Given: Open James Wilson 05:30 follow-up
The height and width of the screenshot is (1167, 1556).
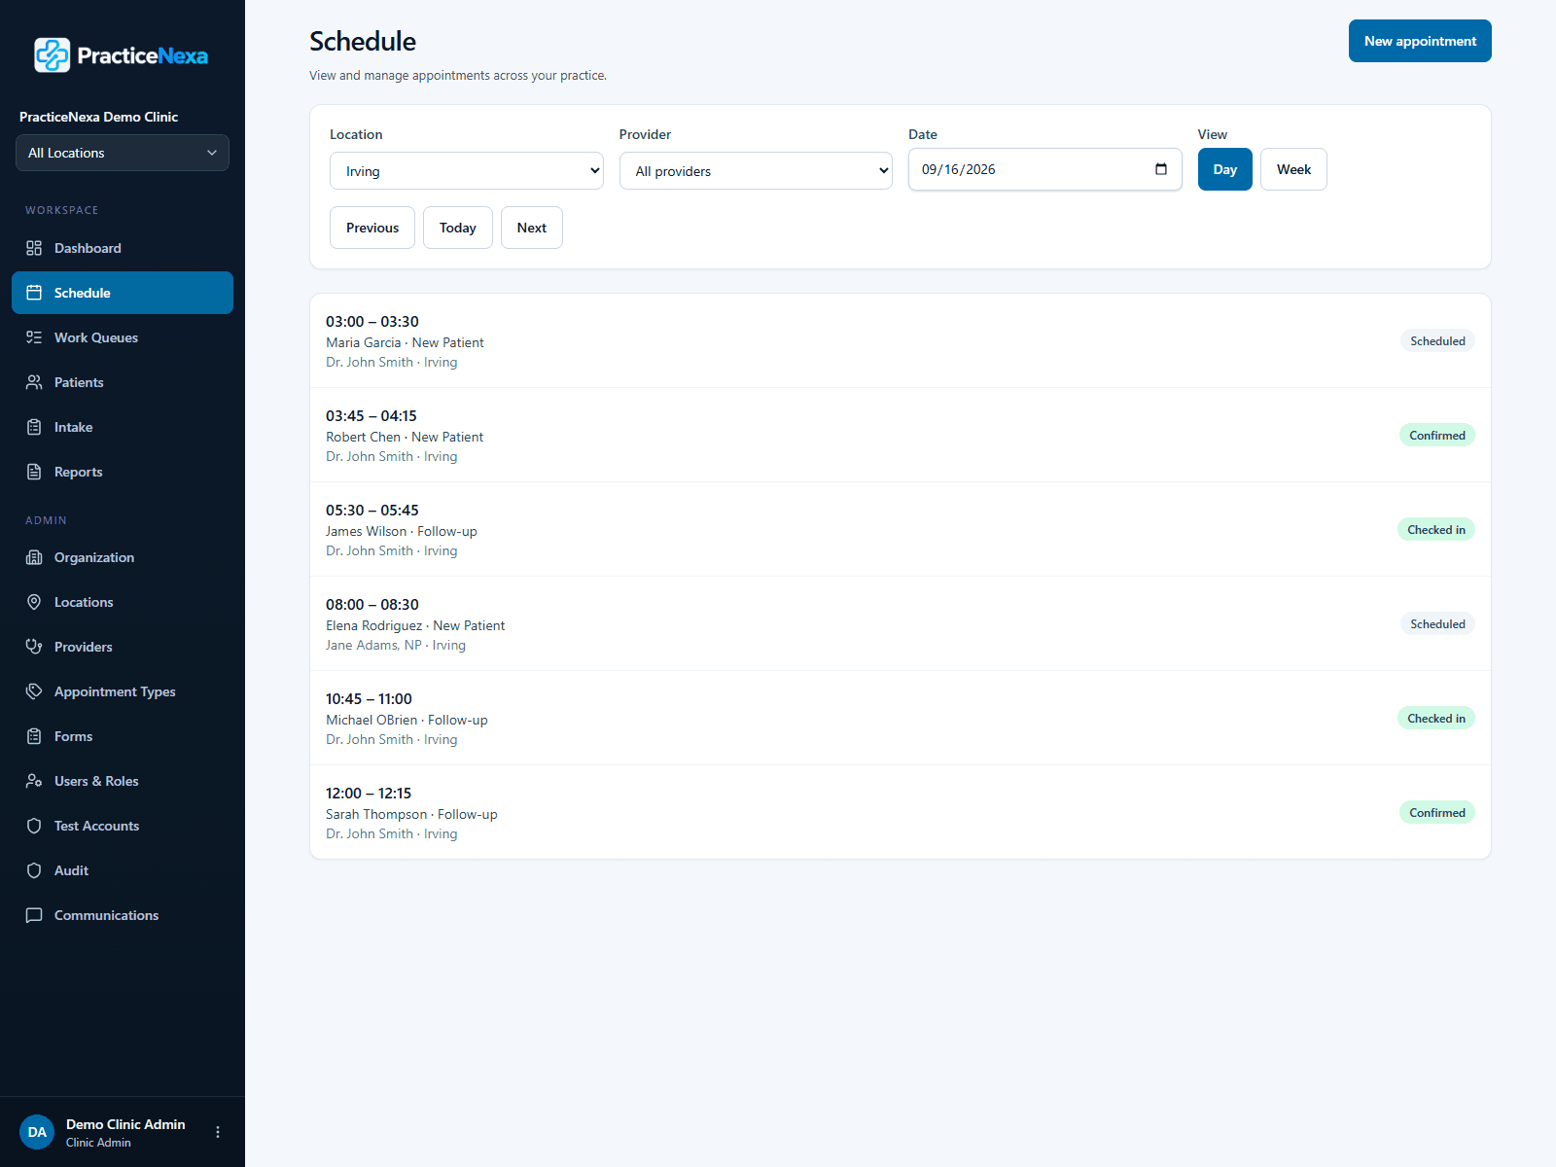Looking at the screenshot, I should tap(901, 530).
